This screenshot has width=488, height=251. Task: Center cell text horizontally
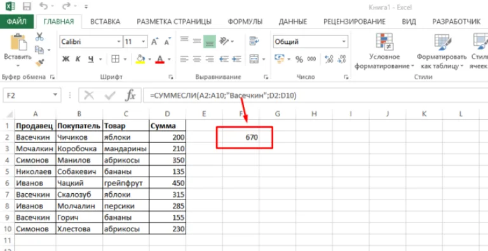(197, 59)
